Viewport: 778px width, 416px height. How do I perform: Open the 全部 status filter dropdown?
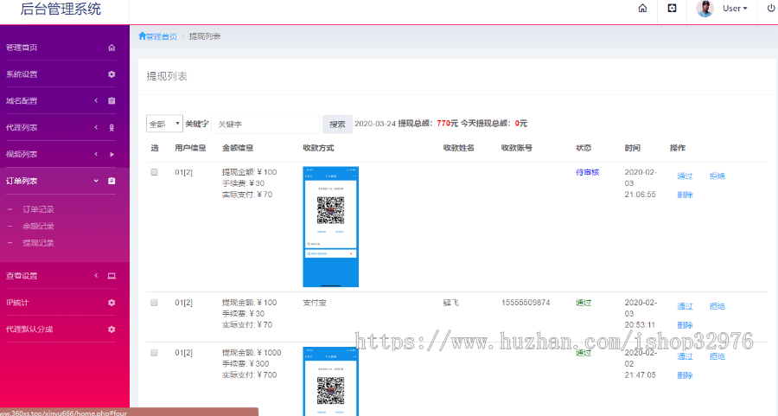coord(164,124)
